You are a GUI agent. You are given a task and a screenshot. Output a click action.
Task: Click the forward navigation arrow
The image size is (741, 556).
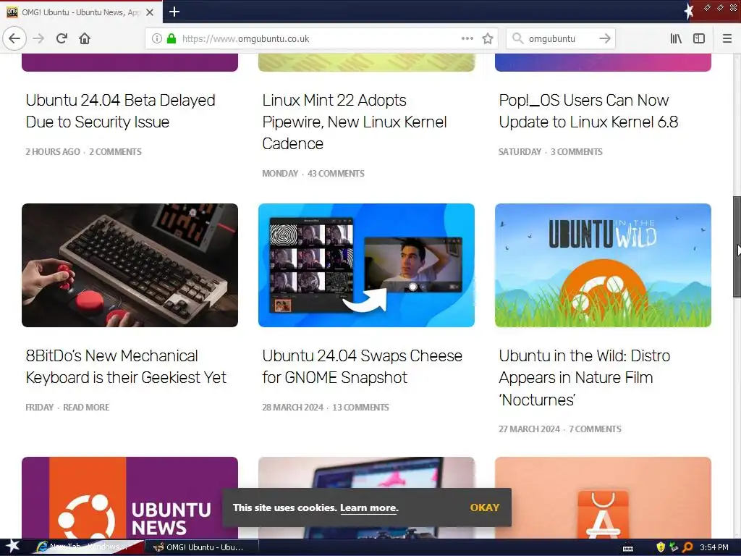(x=39, y=38)
